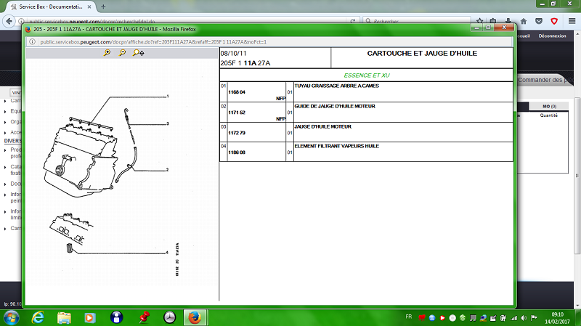Click the Firefox downloads arrow
The width and height of the screenshot is (581, 326).
(x=508, y=21)
